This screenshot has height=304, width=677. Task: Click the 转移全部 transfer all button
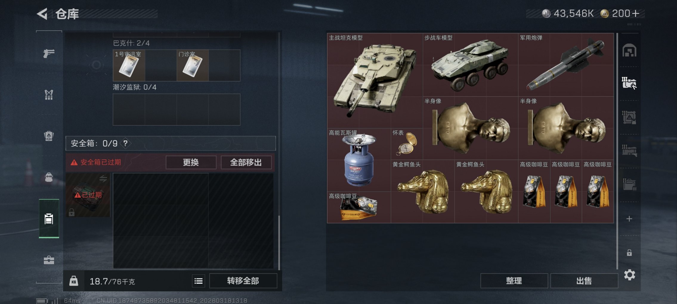pyautogui.click(x=243, y=281)
